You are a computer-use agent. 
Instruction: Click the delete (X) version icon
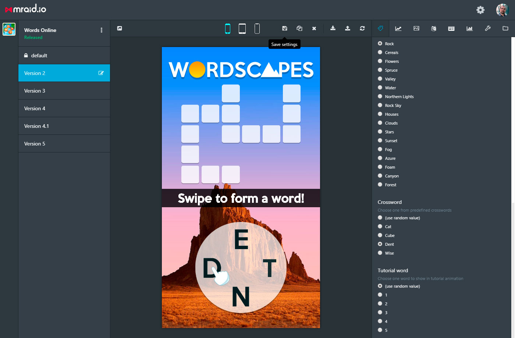click(314, 28)
